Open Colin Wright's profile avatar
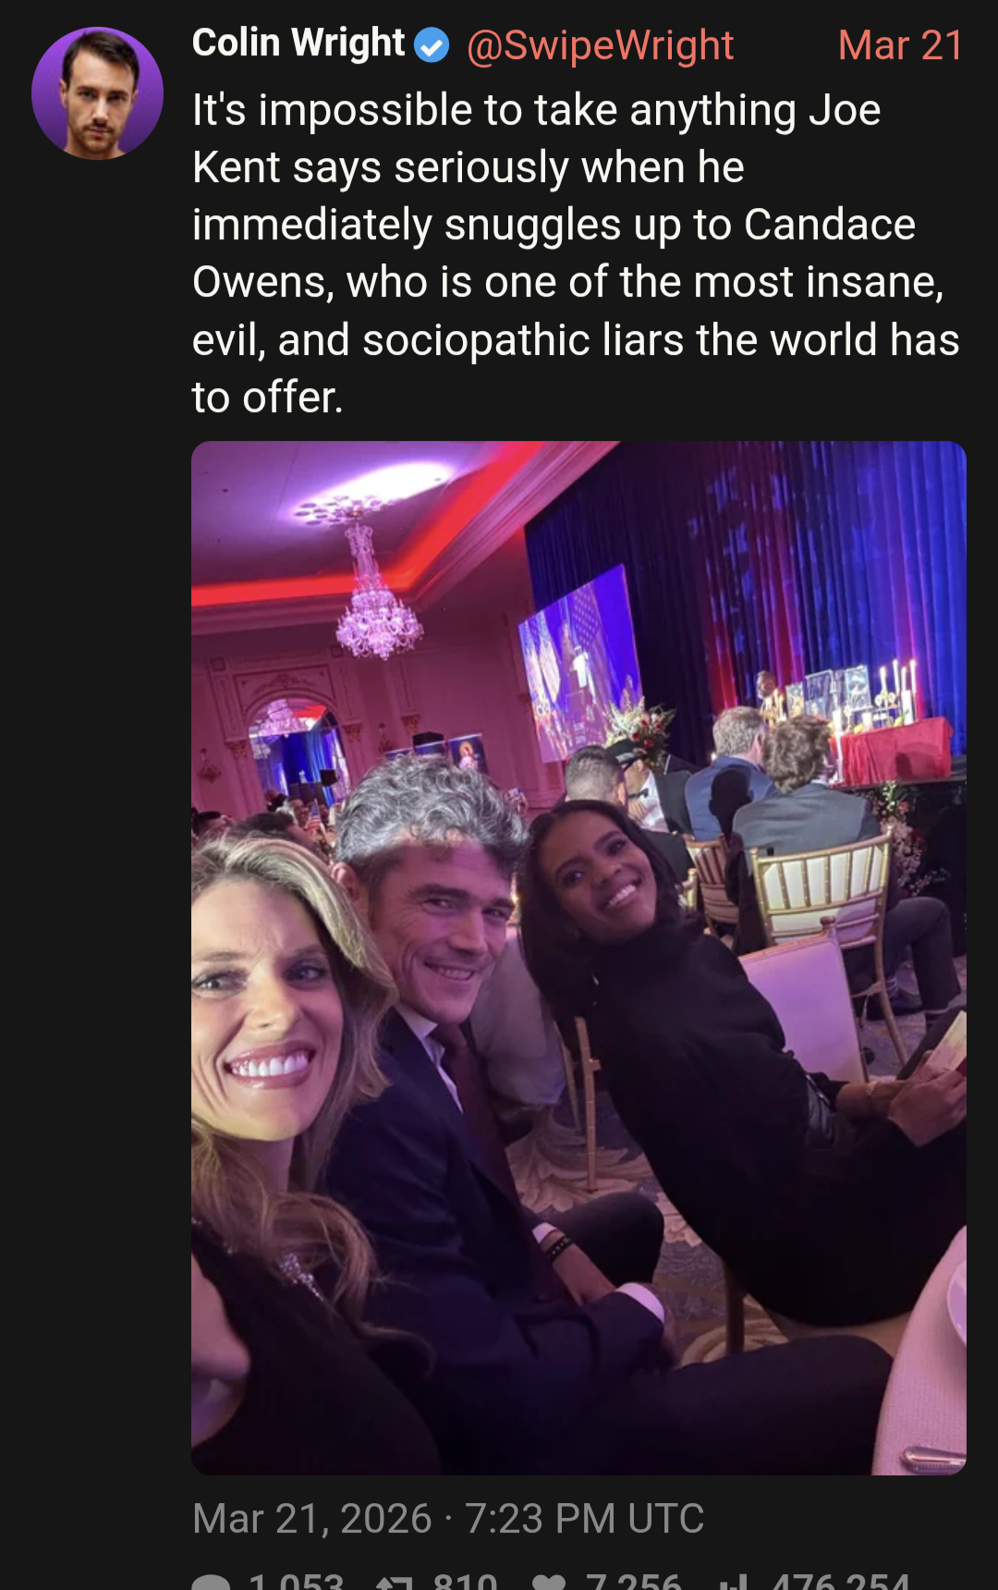 coord(97,92)
